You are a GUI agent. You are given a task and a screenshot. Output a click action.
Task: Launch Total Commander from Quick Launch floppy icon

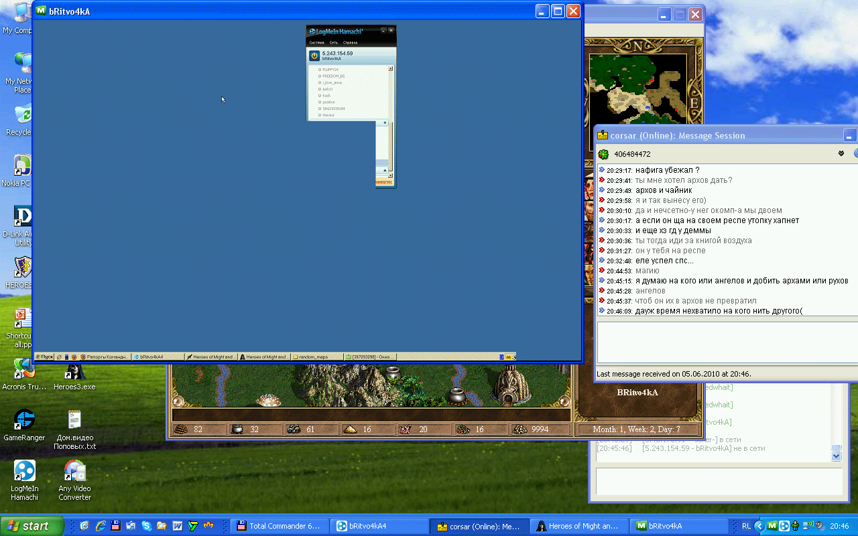click(x=116, y=526)
